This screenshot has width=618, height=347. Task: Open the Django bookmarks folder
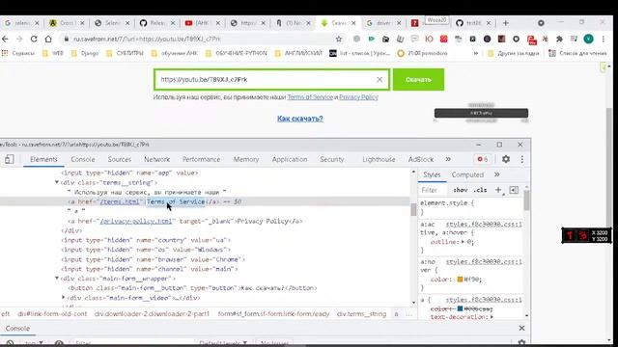85,53
